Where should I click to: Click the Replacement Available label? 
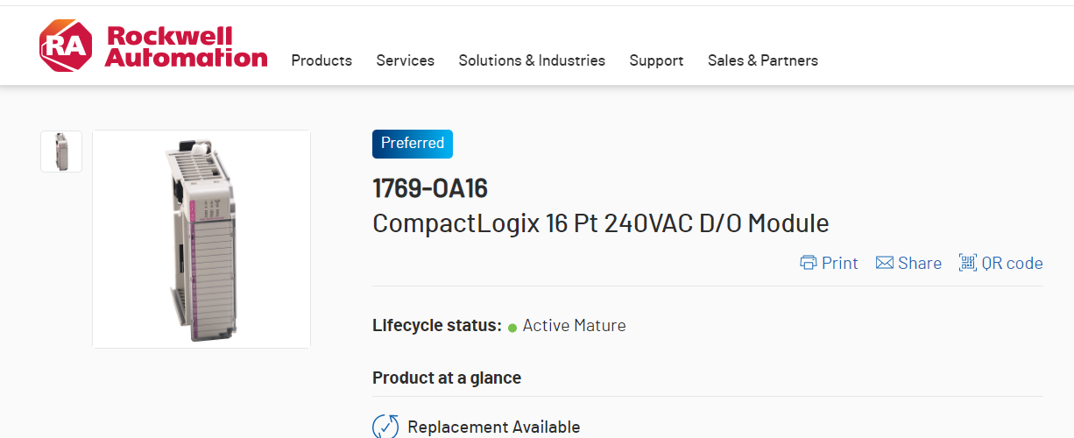(x=493, y=427)
